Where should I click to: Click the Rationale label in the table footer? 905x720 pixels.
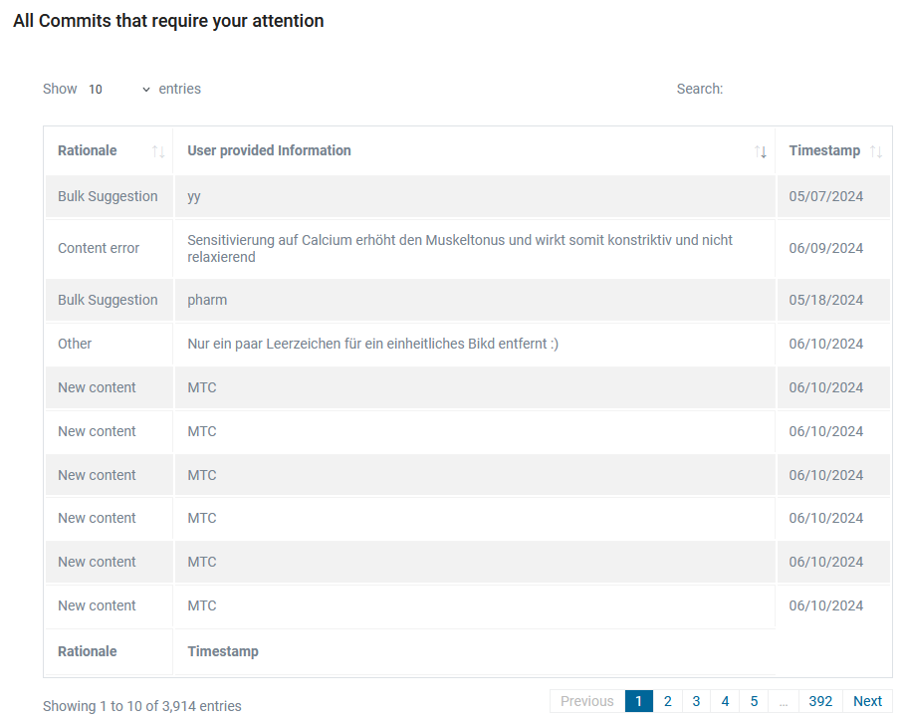(x=88, y=651)
